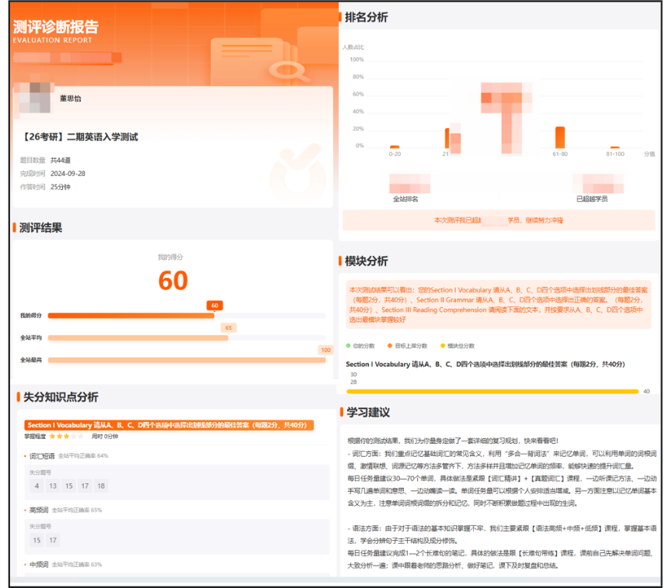Click the 65 label on 全站平均 bar
Viewport: 665px width, 588px height.
pos(228,328)
